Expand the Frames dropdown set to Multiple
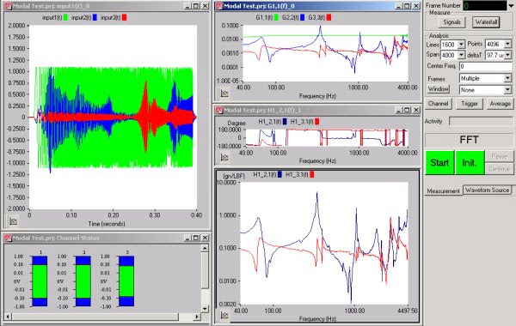 click(507, 78)
